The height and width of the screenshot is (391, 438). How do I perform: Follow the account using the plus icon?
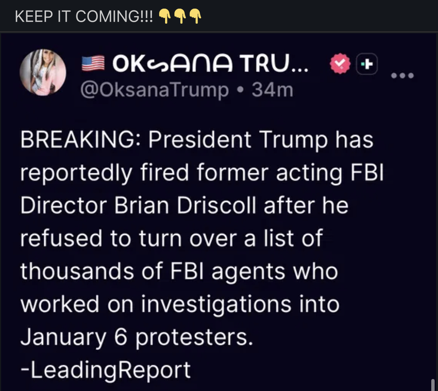367,65
